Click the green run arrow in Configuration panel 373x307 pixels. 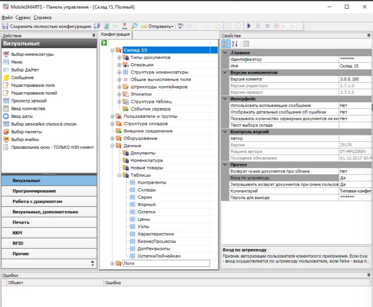[x=104, y=43]
